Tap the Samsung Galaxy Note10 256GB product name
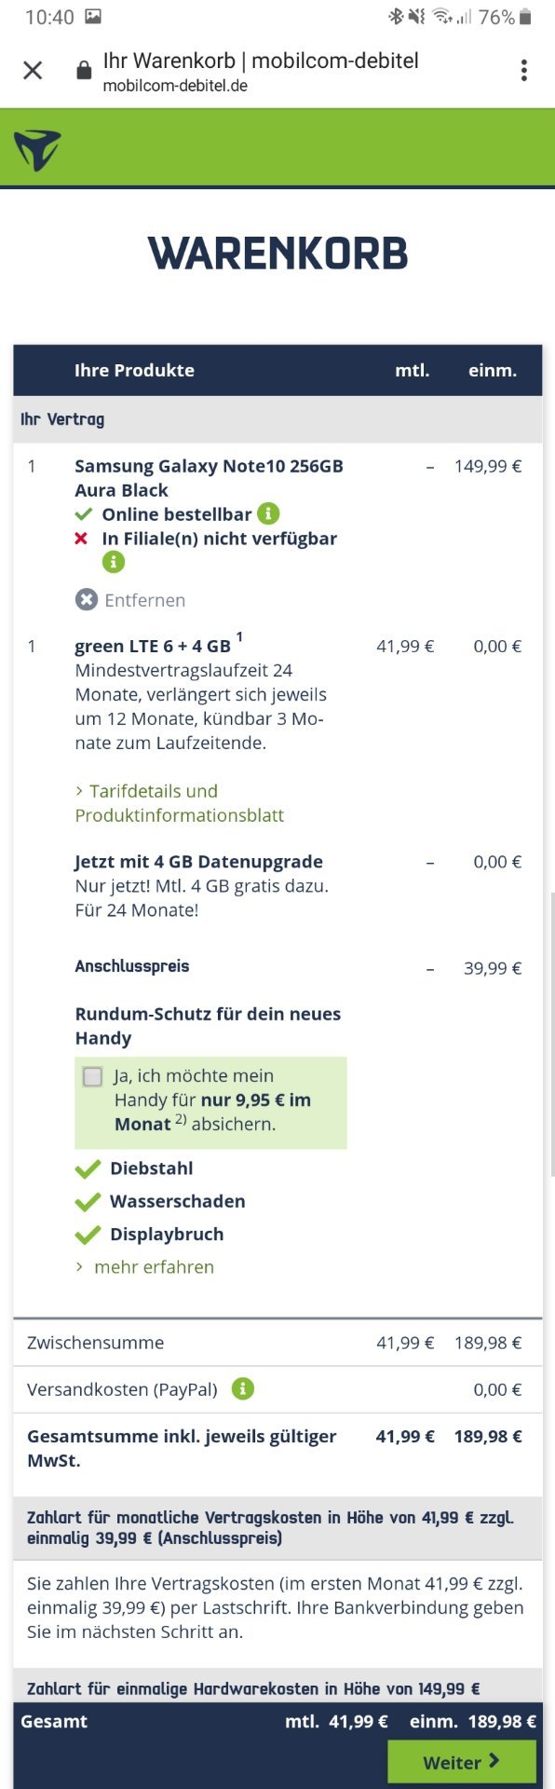Screen dimensions: 555x1789 click(x=209, y=478)
